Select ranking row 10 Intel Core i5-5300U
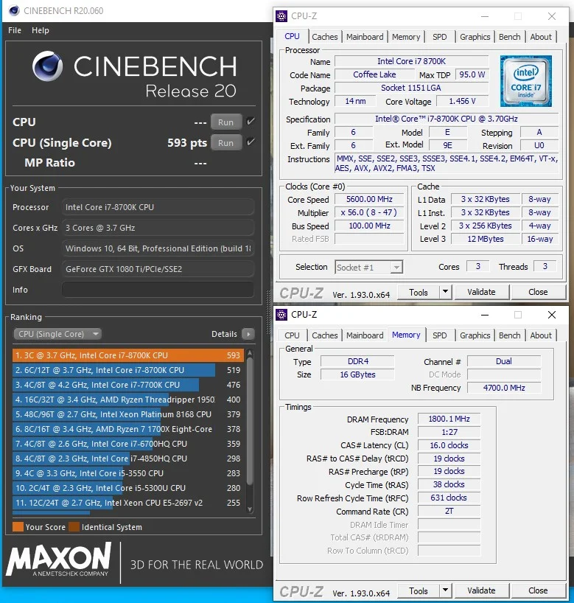Screen dimensions: 574x603 pos(128,488)
